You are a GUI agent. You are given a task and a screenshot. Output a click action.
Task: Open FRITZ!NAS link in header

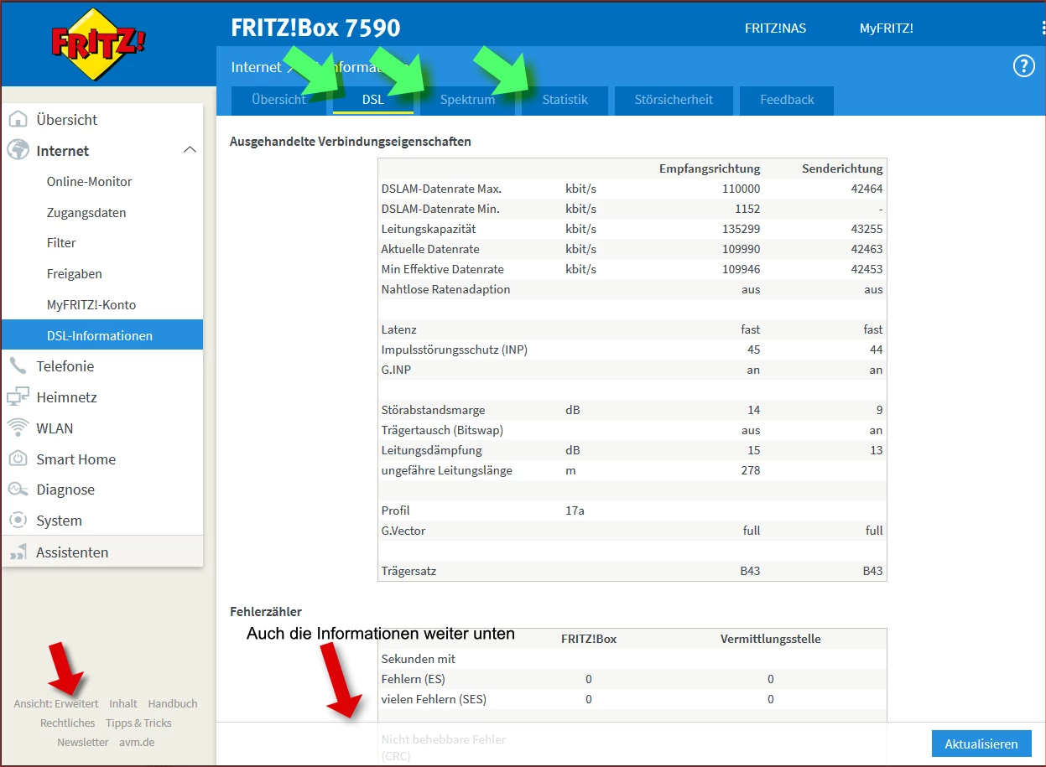click(x=775, y=28)
